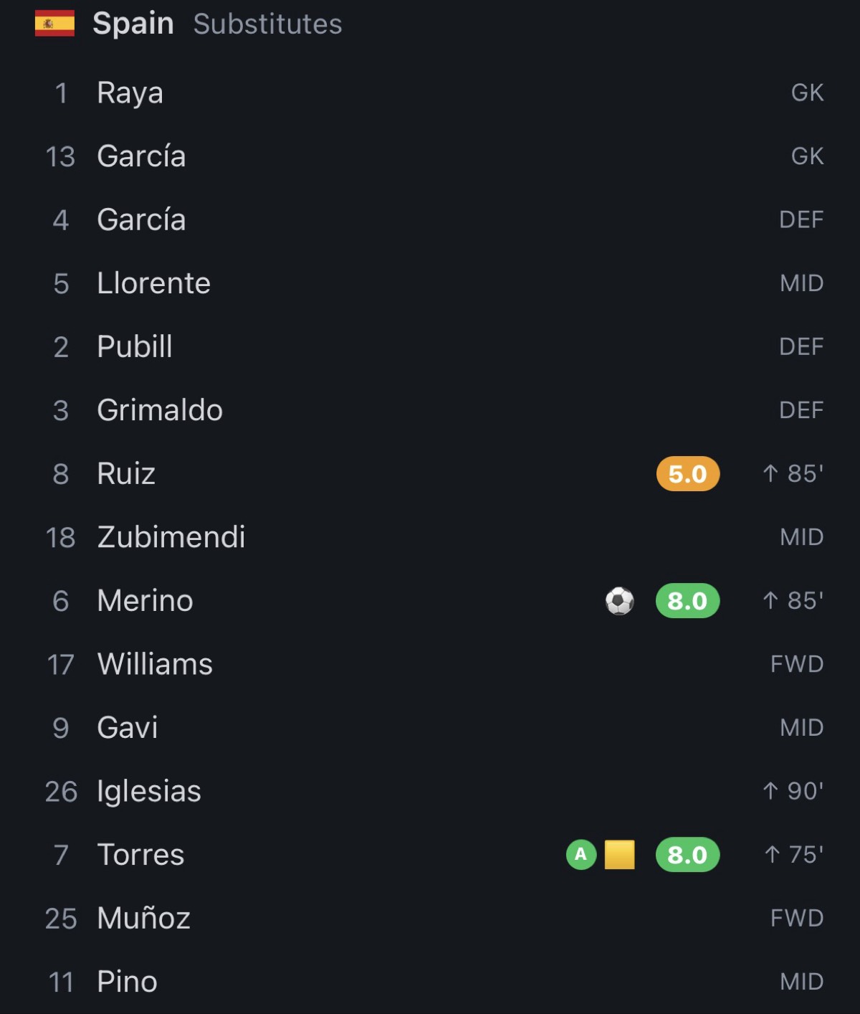
Task: Open the Spain team heading
Action: click(133, 24)
